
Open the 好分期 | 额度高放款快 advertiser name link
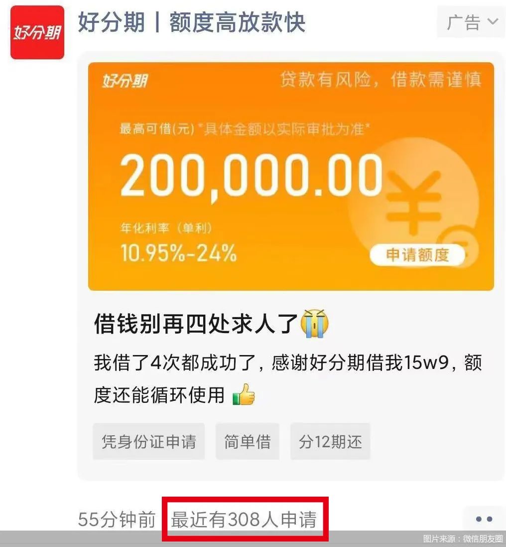point(191,22)
